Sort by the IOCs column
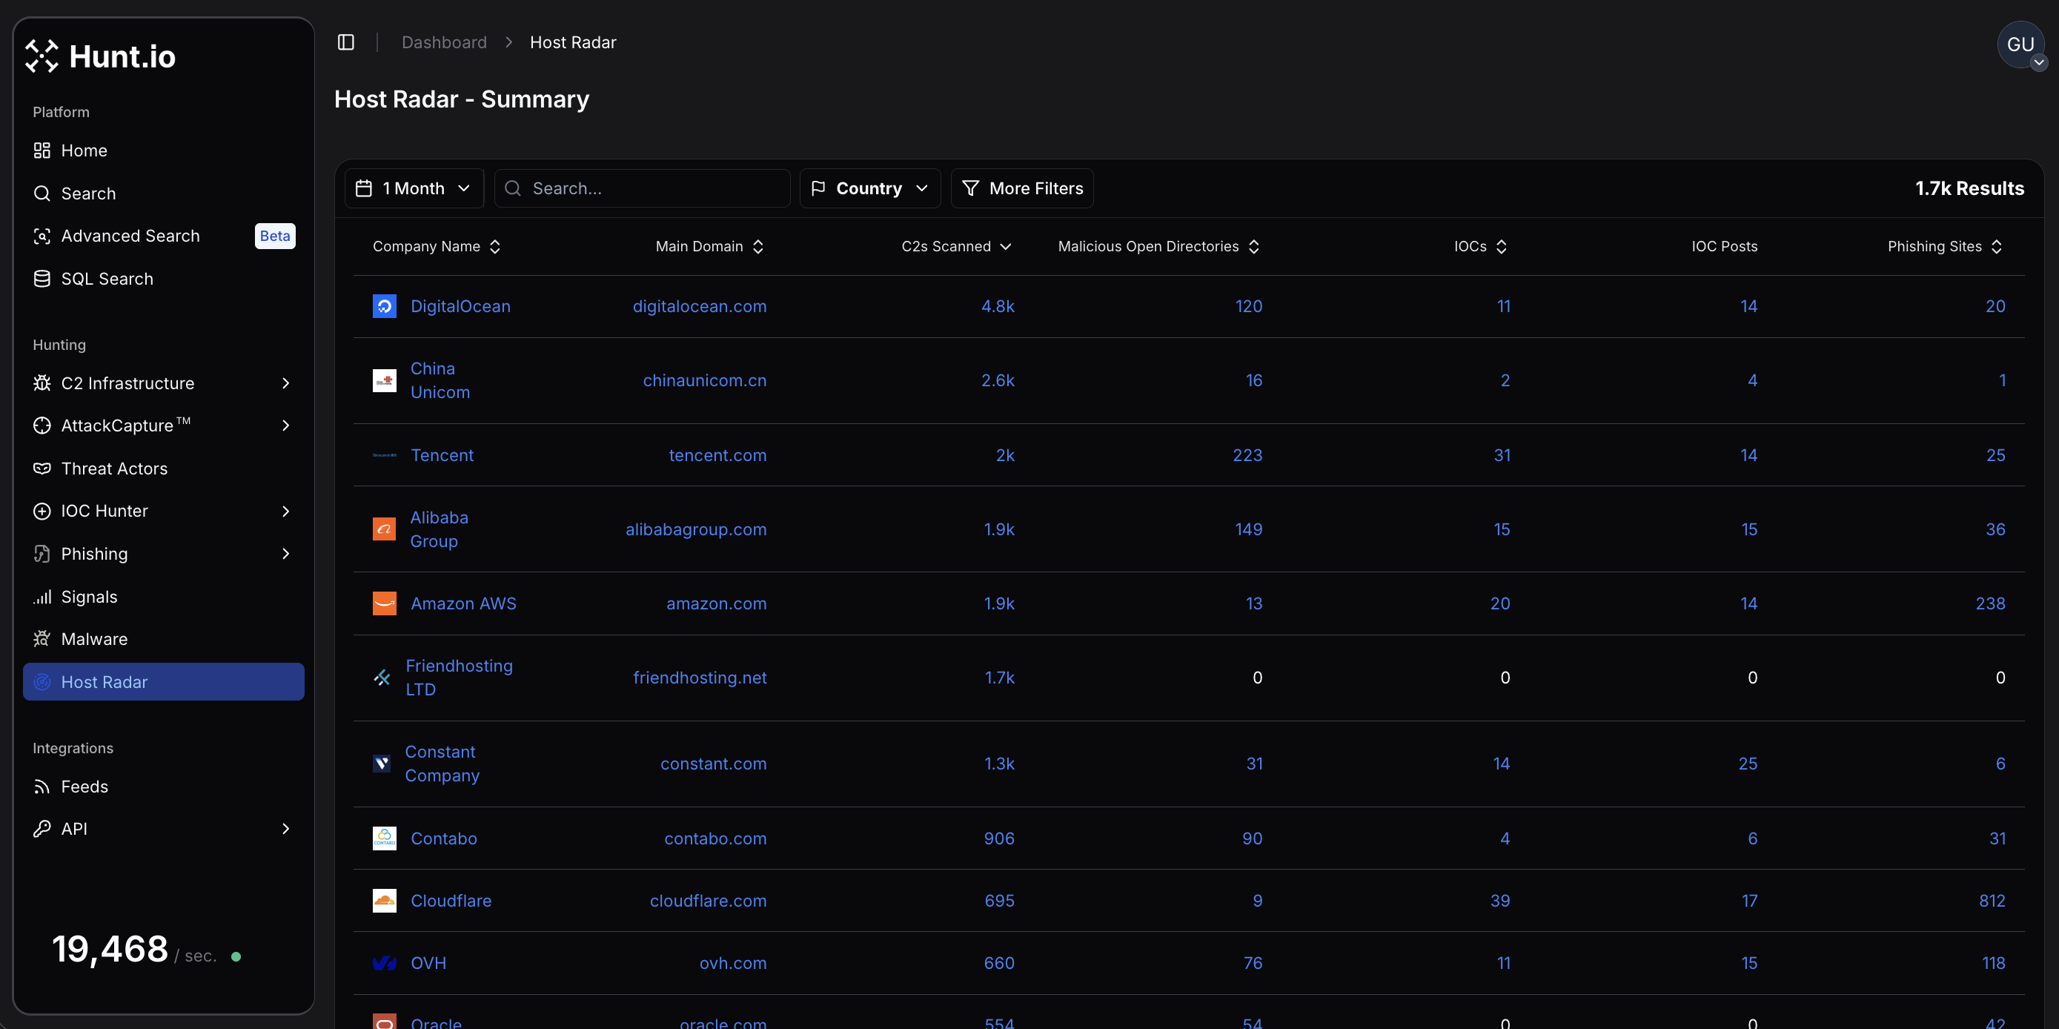2059x1029 pixels. 1480,246
